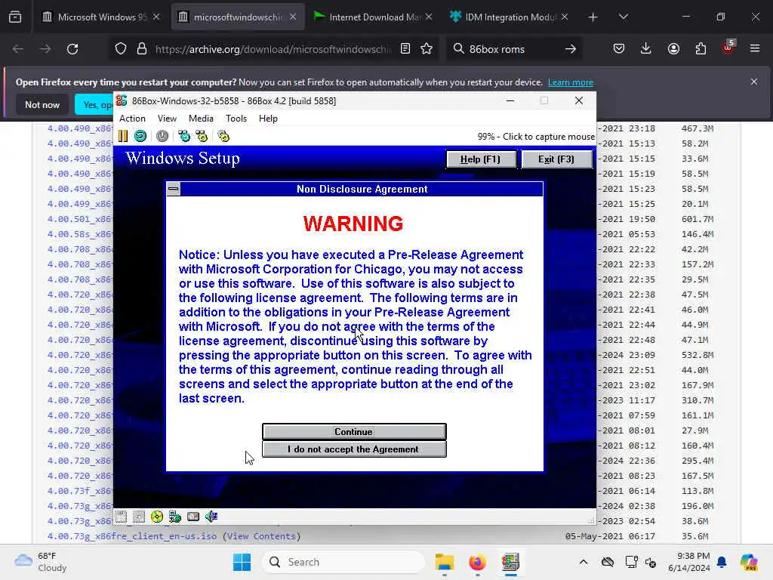
Task: Open a new Firefox tab
Action: (593, 17)
